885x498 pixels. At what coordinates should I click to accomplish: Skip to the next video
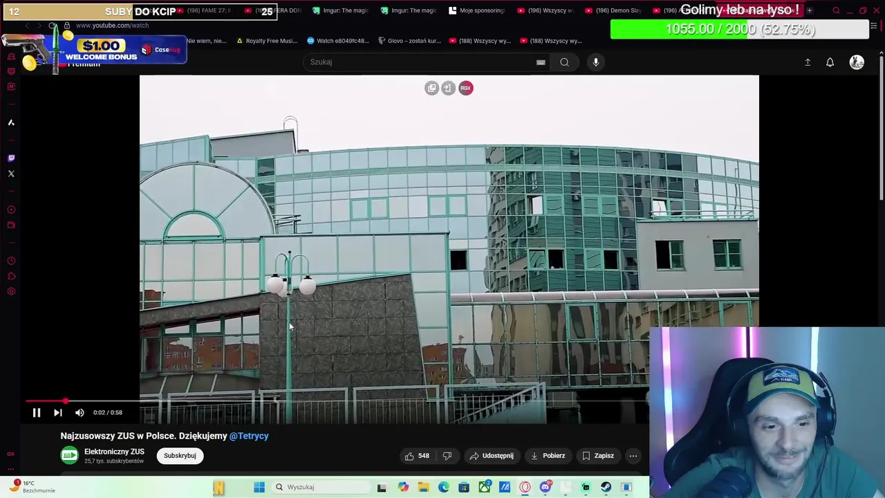[58, 413]
